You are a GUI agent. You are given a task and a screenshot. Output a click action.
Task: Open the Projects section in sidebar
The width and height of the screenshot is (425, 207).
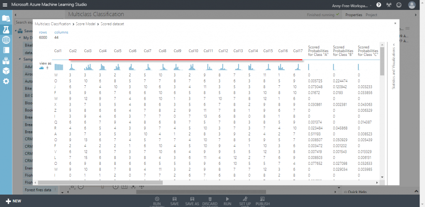click(x=6, y=18)
